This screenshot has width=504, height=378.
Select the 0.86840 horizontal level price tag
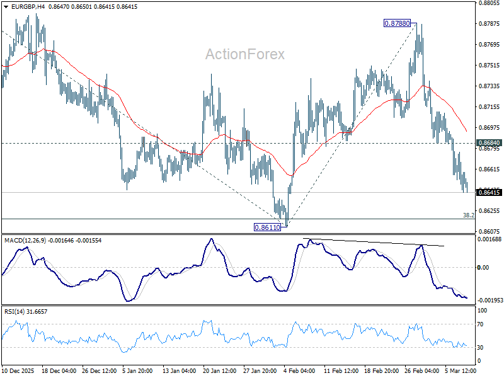coord(489,143)
